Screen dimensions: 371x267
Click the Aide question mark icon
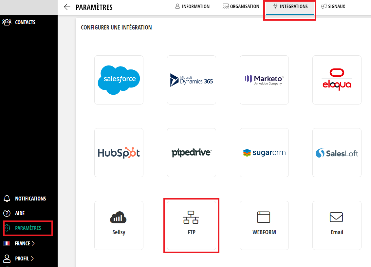(7, 213)
